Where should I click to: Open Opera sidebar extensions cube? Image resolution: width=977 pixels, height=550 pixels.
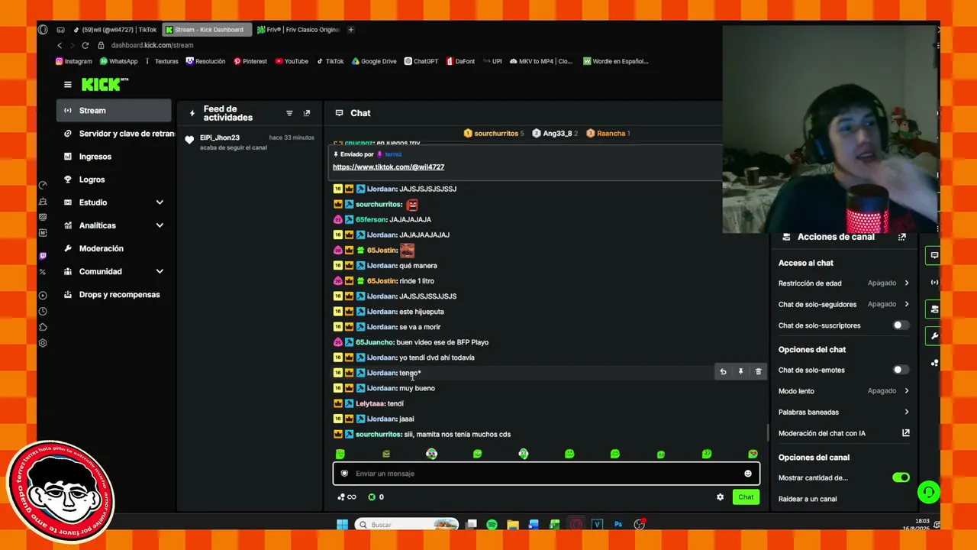pyautogui.click(x=43, y=327)
